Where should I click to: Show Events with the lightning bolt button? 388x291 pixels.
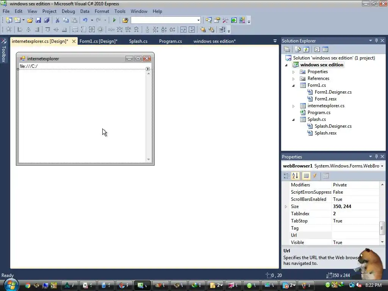[315, 176]
